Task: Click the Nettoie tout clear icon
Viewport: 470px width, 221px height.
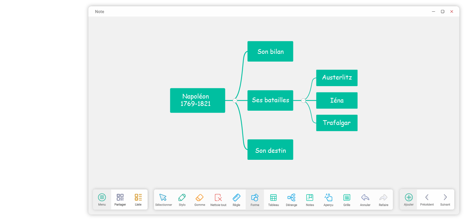Action: [218, 198]
